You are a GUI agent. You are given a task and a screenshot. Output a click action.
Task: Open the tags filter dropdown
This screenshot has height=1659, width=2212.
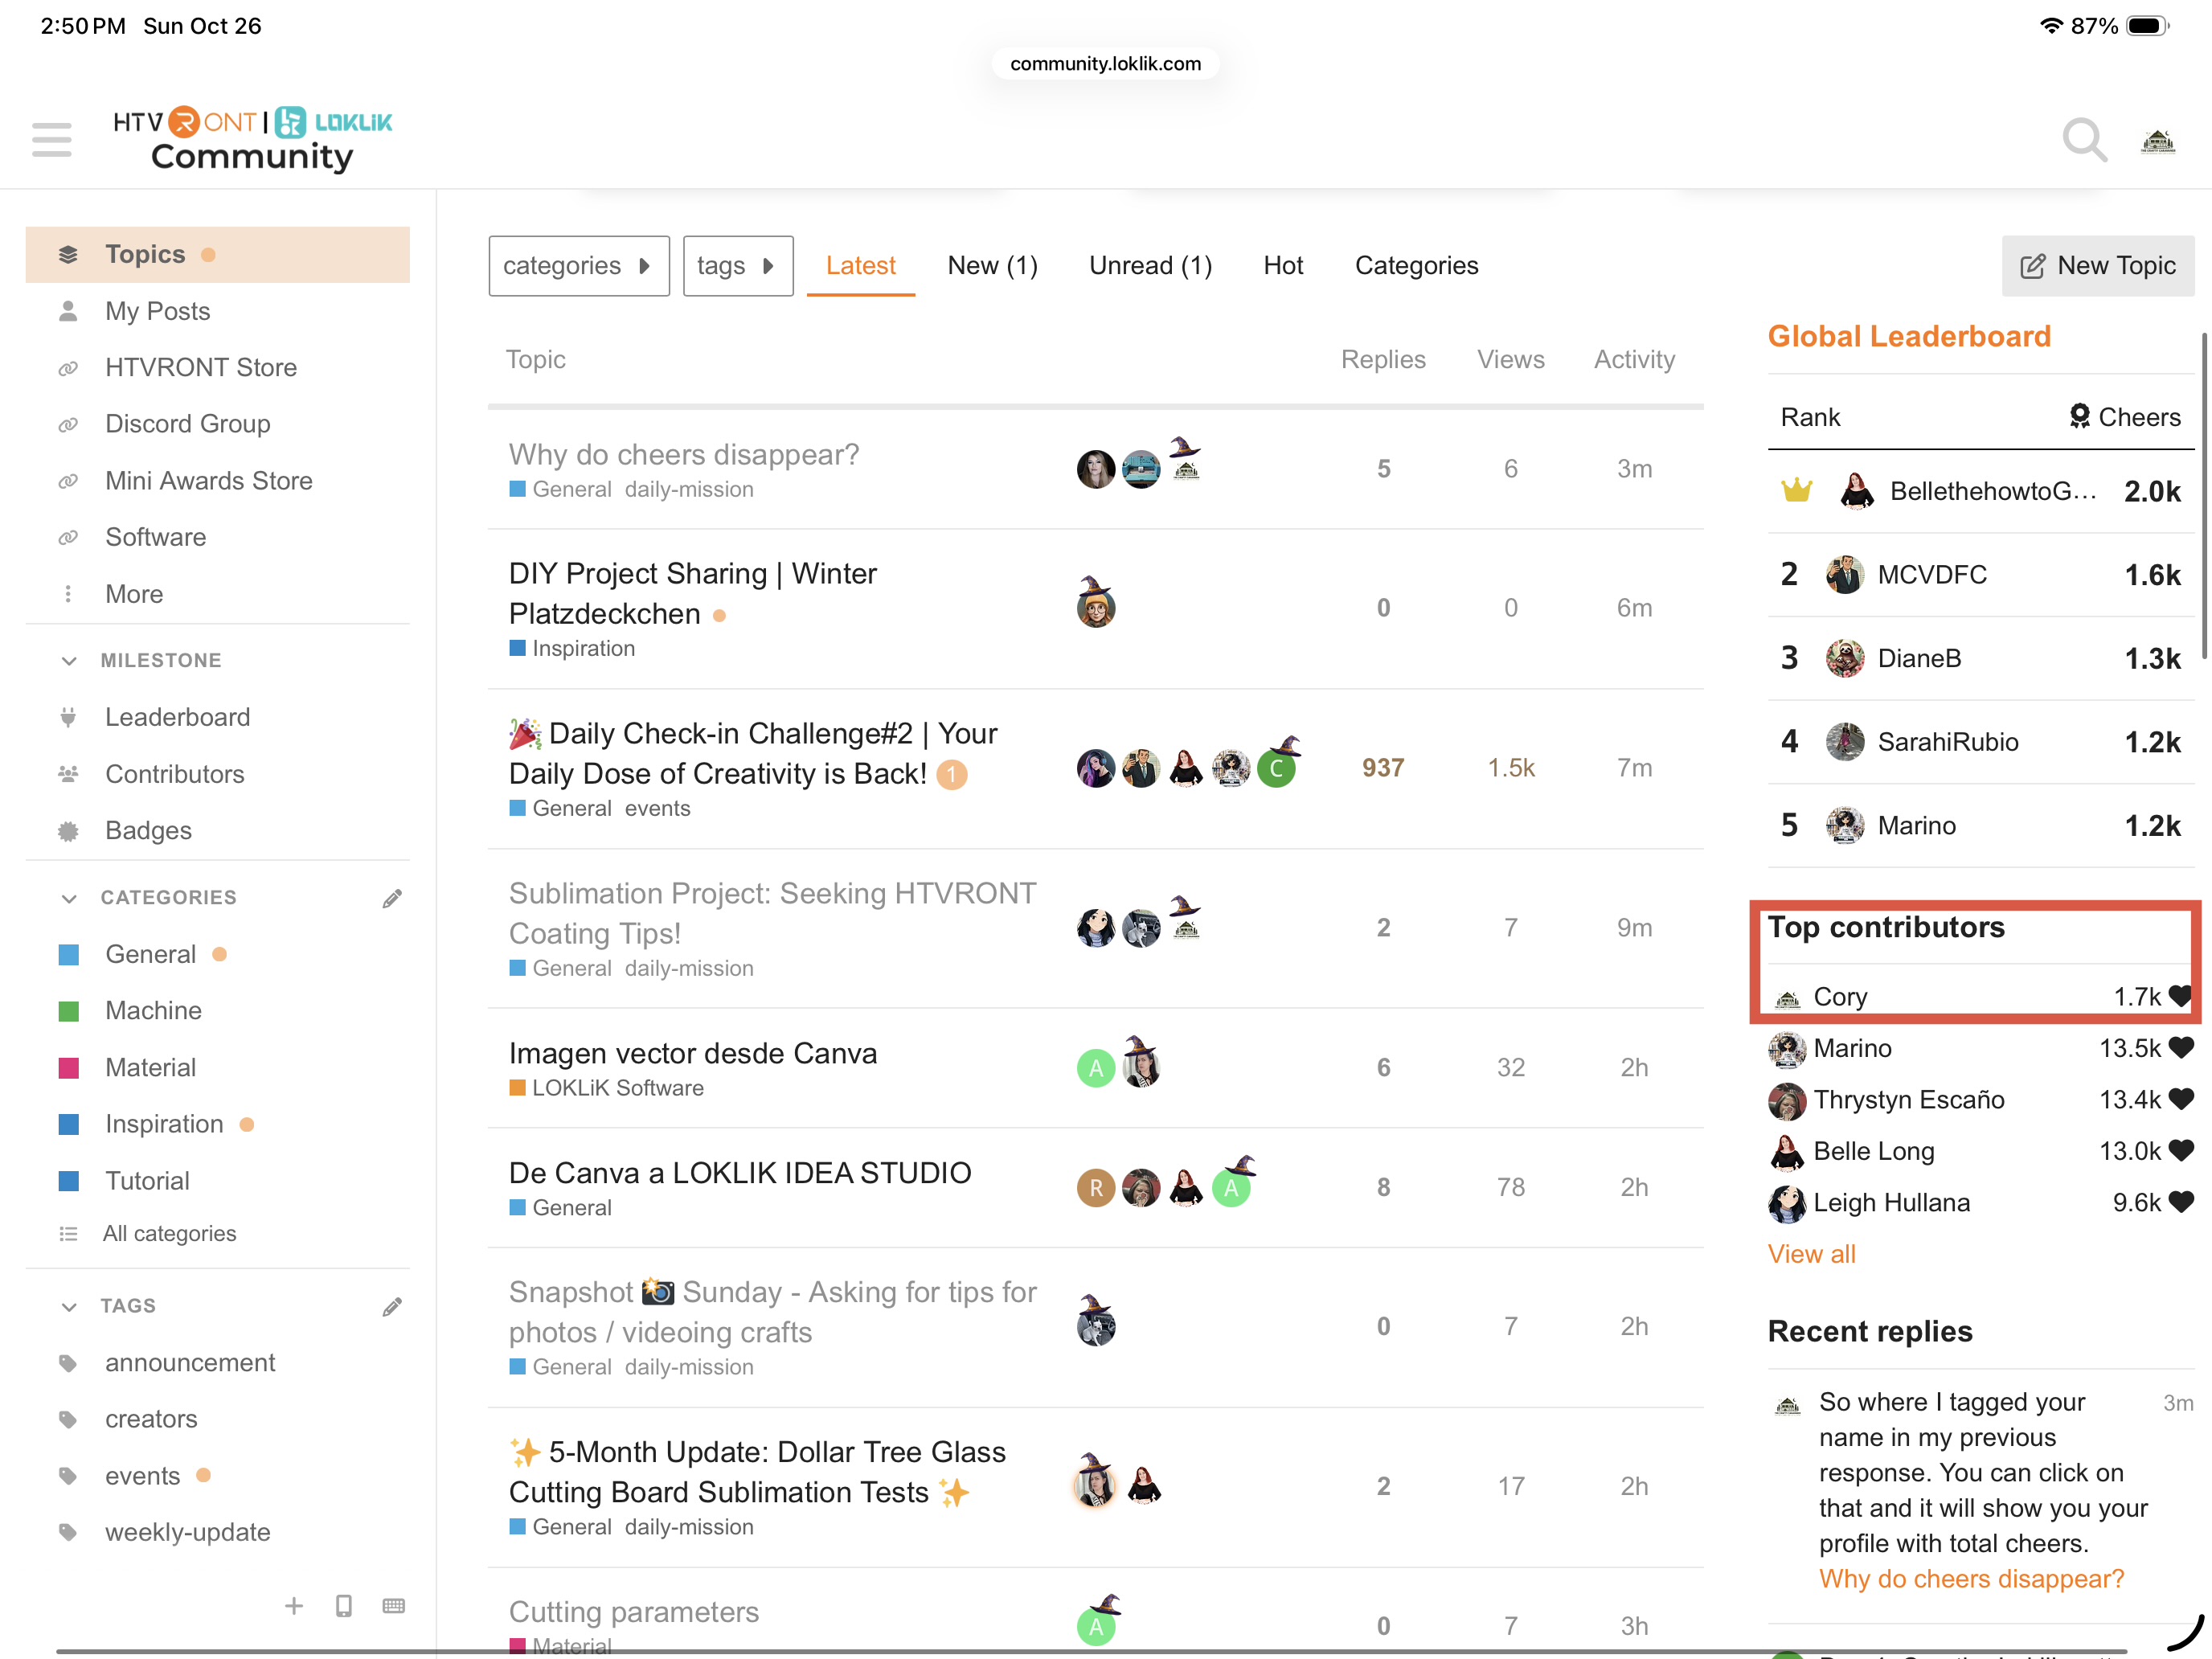click(737, 265)
